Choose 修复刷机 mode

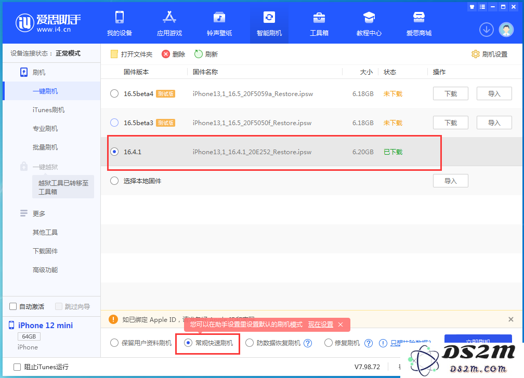(x=328, y=343)
